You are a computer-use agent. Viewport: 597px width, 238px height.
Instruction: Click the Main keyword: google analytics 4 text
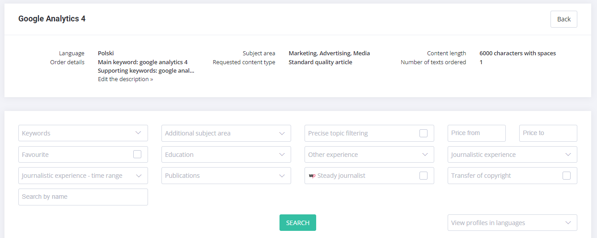[x=143, y=62]
